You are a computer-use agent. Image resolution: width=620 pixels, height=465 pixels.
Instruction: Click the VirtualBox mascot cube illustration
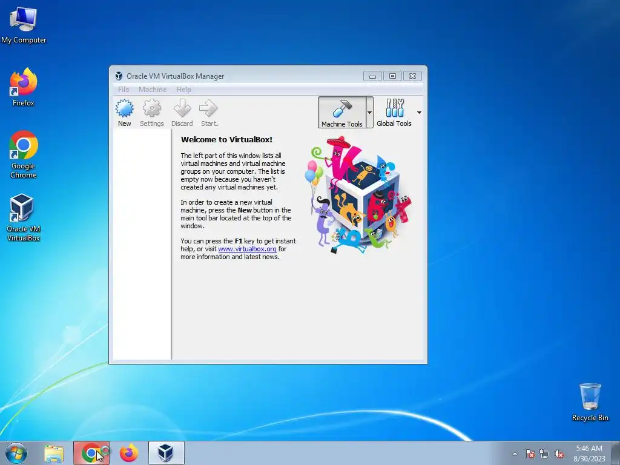coord(359,196)
